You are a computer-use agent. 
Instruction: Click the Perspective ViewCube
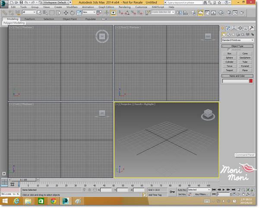click(205, 115)
